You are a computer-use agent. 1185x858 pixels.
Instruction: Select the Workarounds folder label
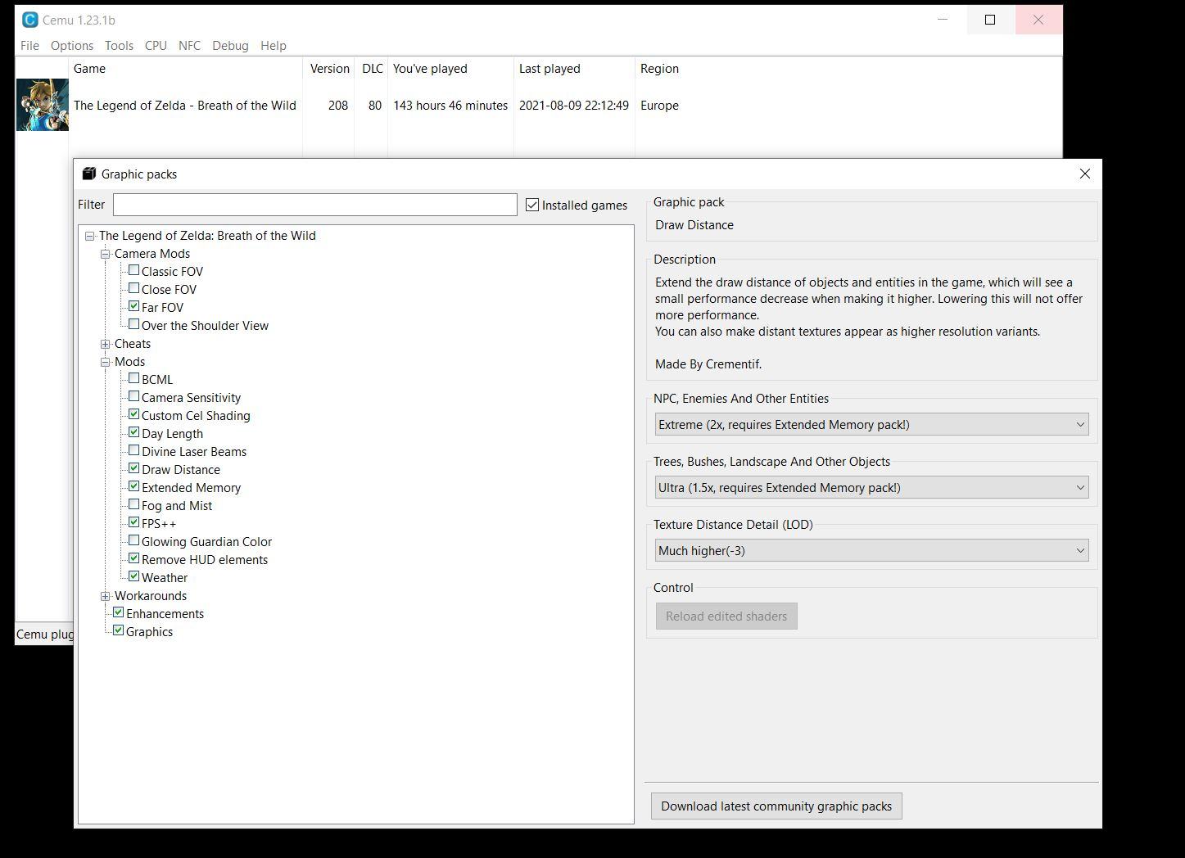pyautogui.click(x=151, y=596)
